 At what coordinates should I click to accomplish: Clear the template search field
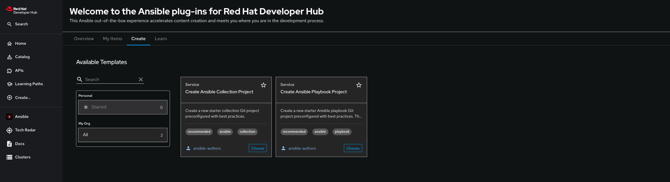141,80
